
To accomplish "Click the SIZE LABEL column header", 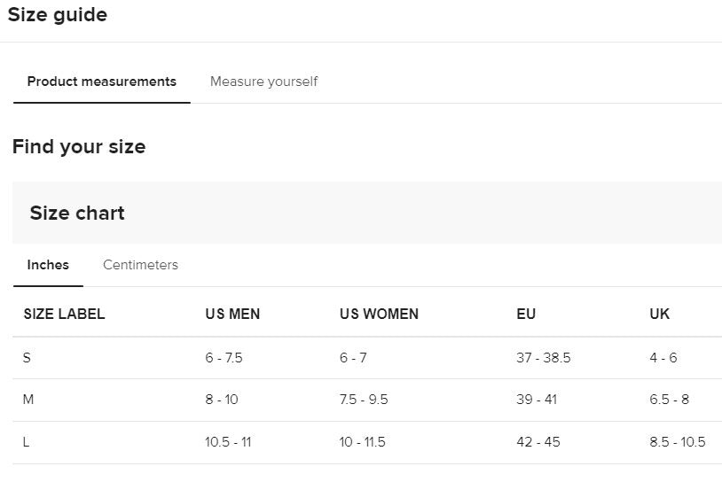I will [x=65, y=315].
